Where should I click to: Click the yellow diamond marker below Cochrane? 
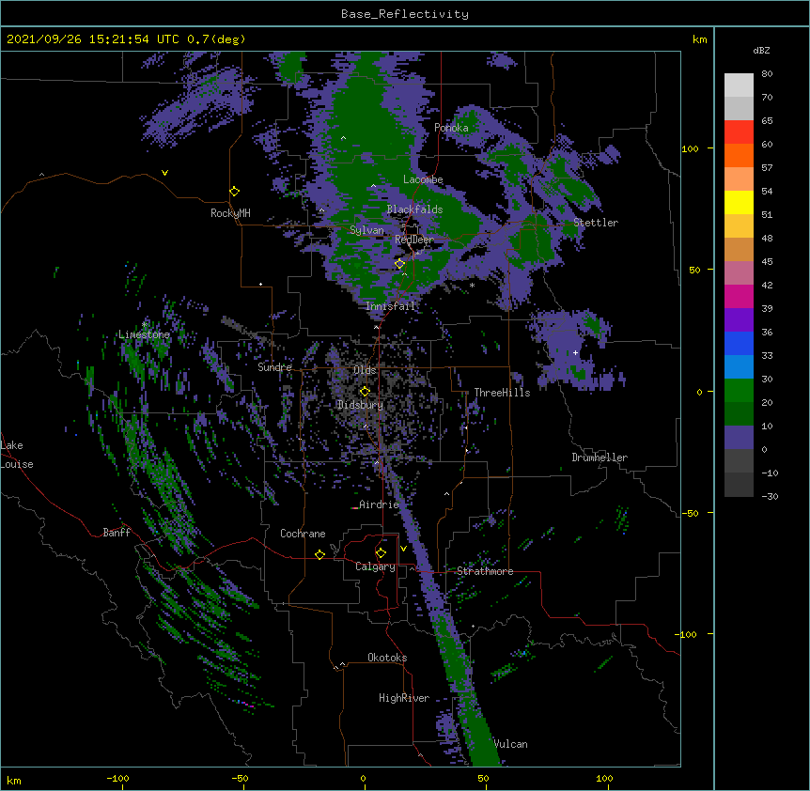click(319, 554)
